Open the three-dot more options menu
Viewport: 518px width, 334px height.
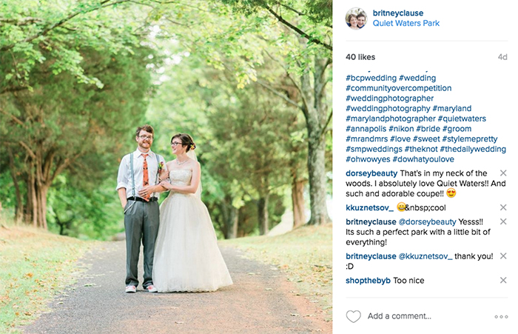coord(501,316)
